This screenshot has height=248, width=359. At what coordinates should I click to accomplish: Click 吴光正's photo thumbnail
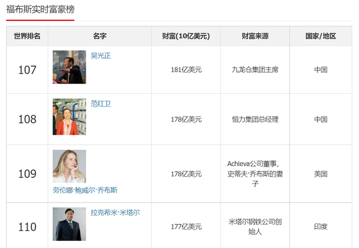click(x=70, y=67)
